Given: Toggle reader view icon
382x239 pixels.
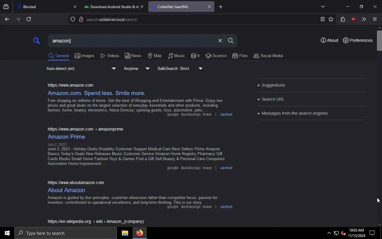Looking at the screenshot, I should 322,19.
